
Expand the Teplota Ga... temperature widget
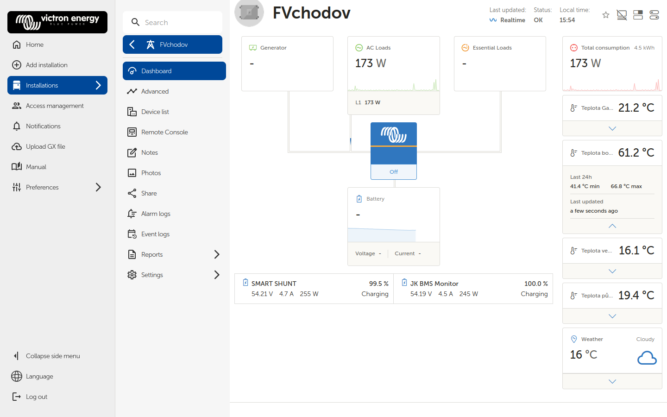click(x=612, y=128)
